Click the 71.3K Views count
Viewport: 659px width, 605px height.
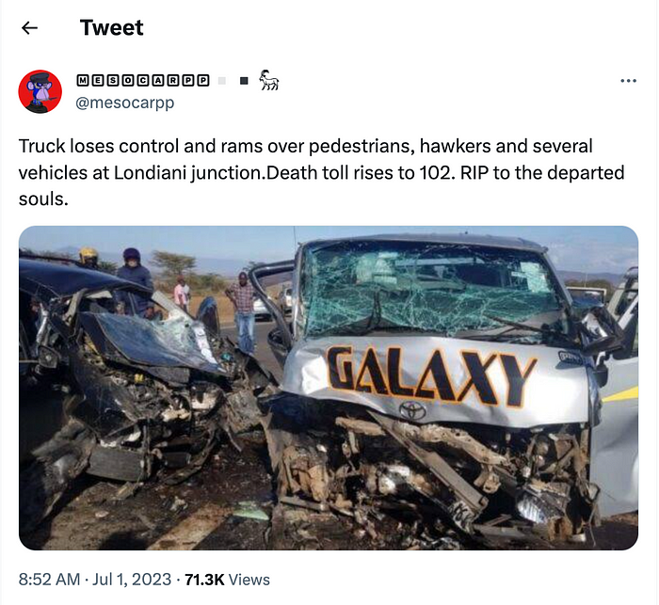click(x=228, y=580)
